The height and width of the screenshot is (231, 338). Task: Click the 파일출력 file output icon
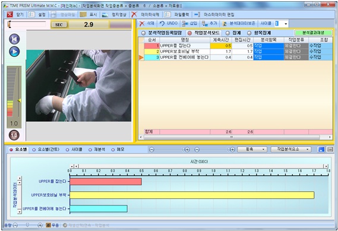[168, 14]
